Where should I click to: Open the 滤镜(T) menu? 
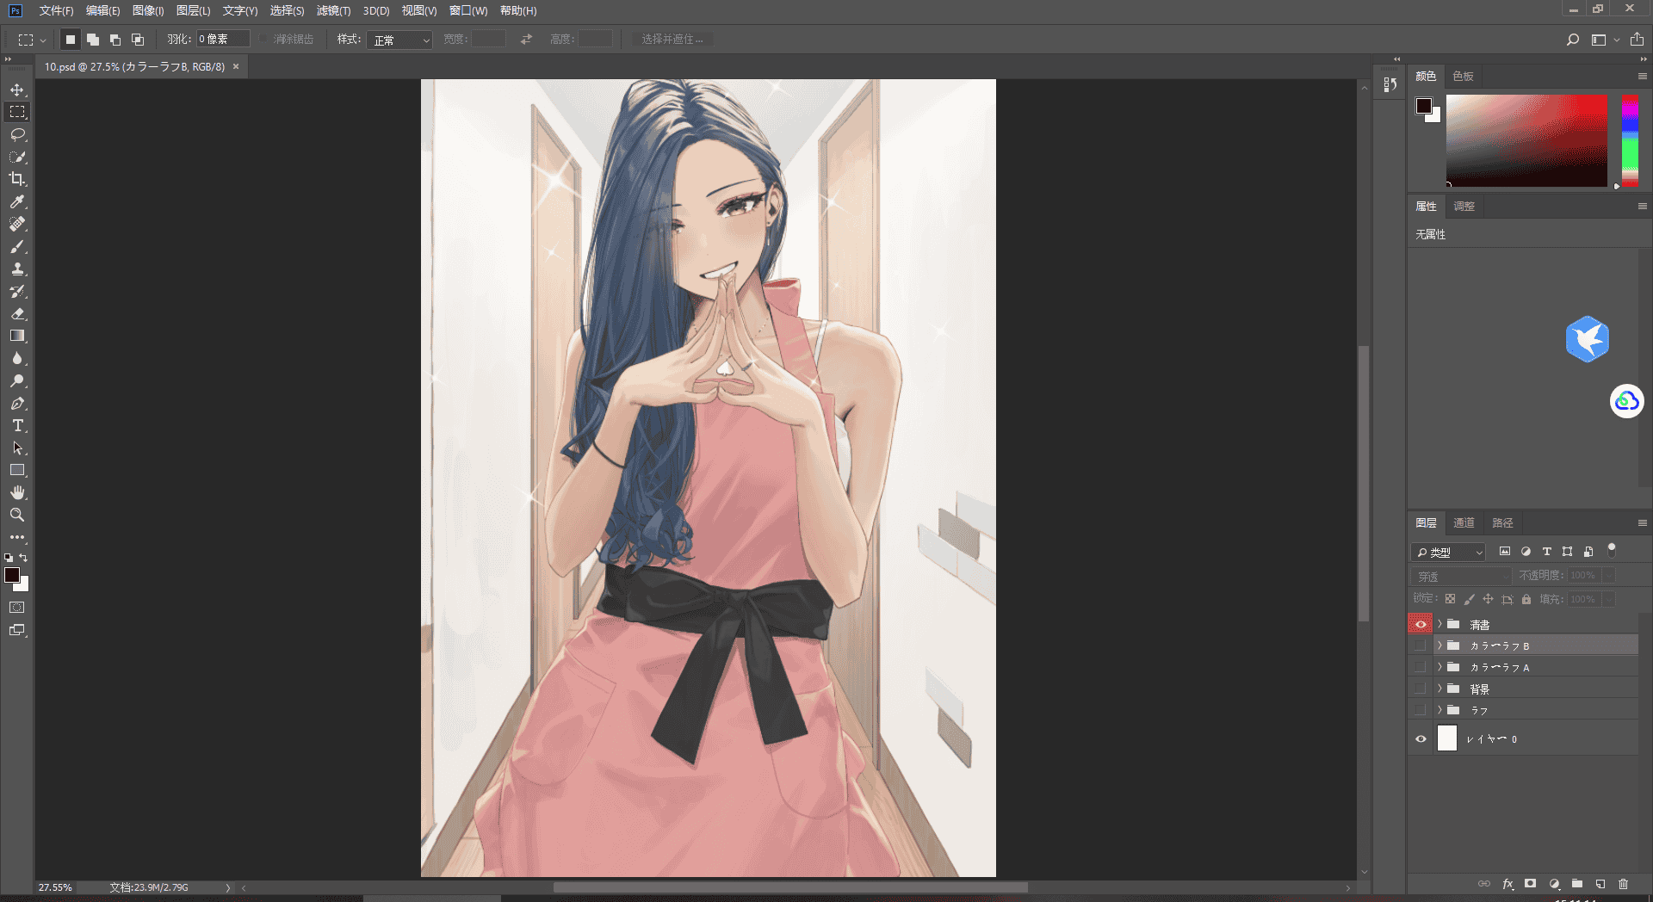pos(333,10)
